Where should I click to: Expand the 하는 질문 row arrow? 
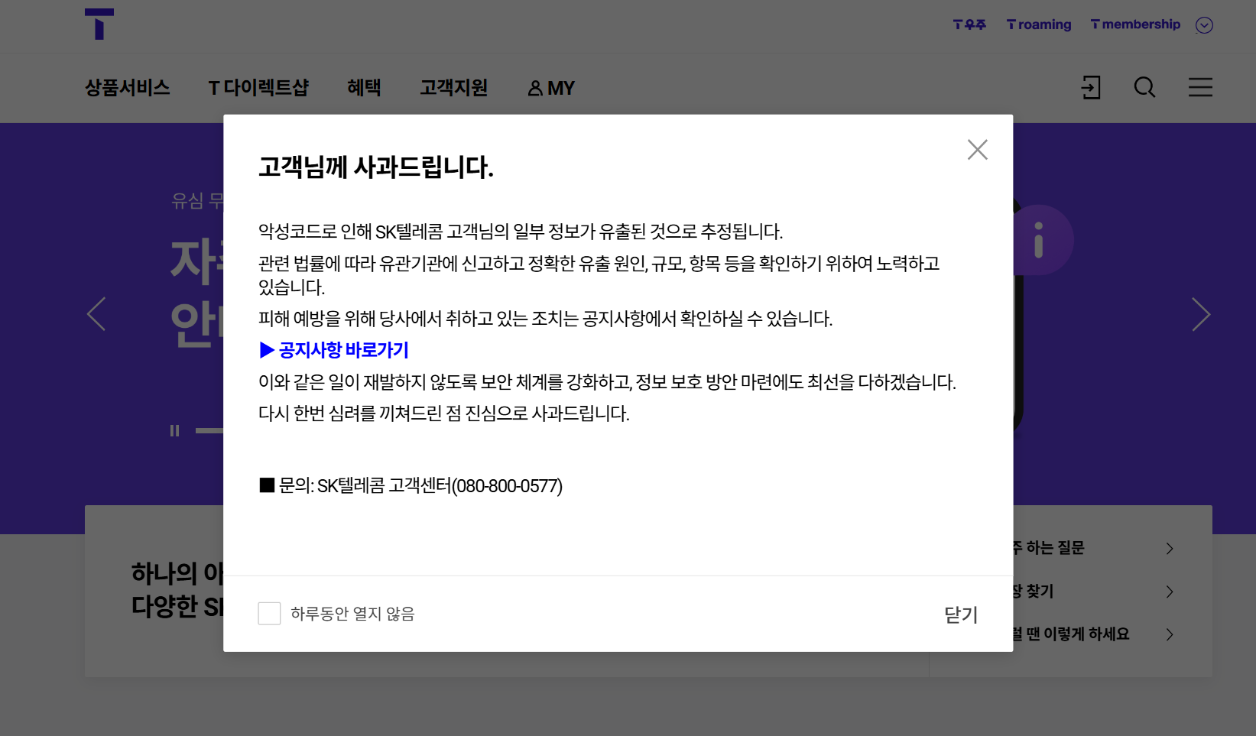point(1170,548)
